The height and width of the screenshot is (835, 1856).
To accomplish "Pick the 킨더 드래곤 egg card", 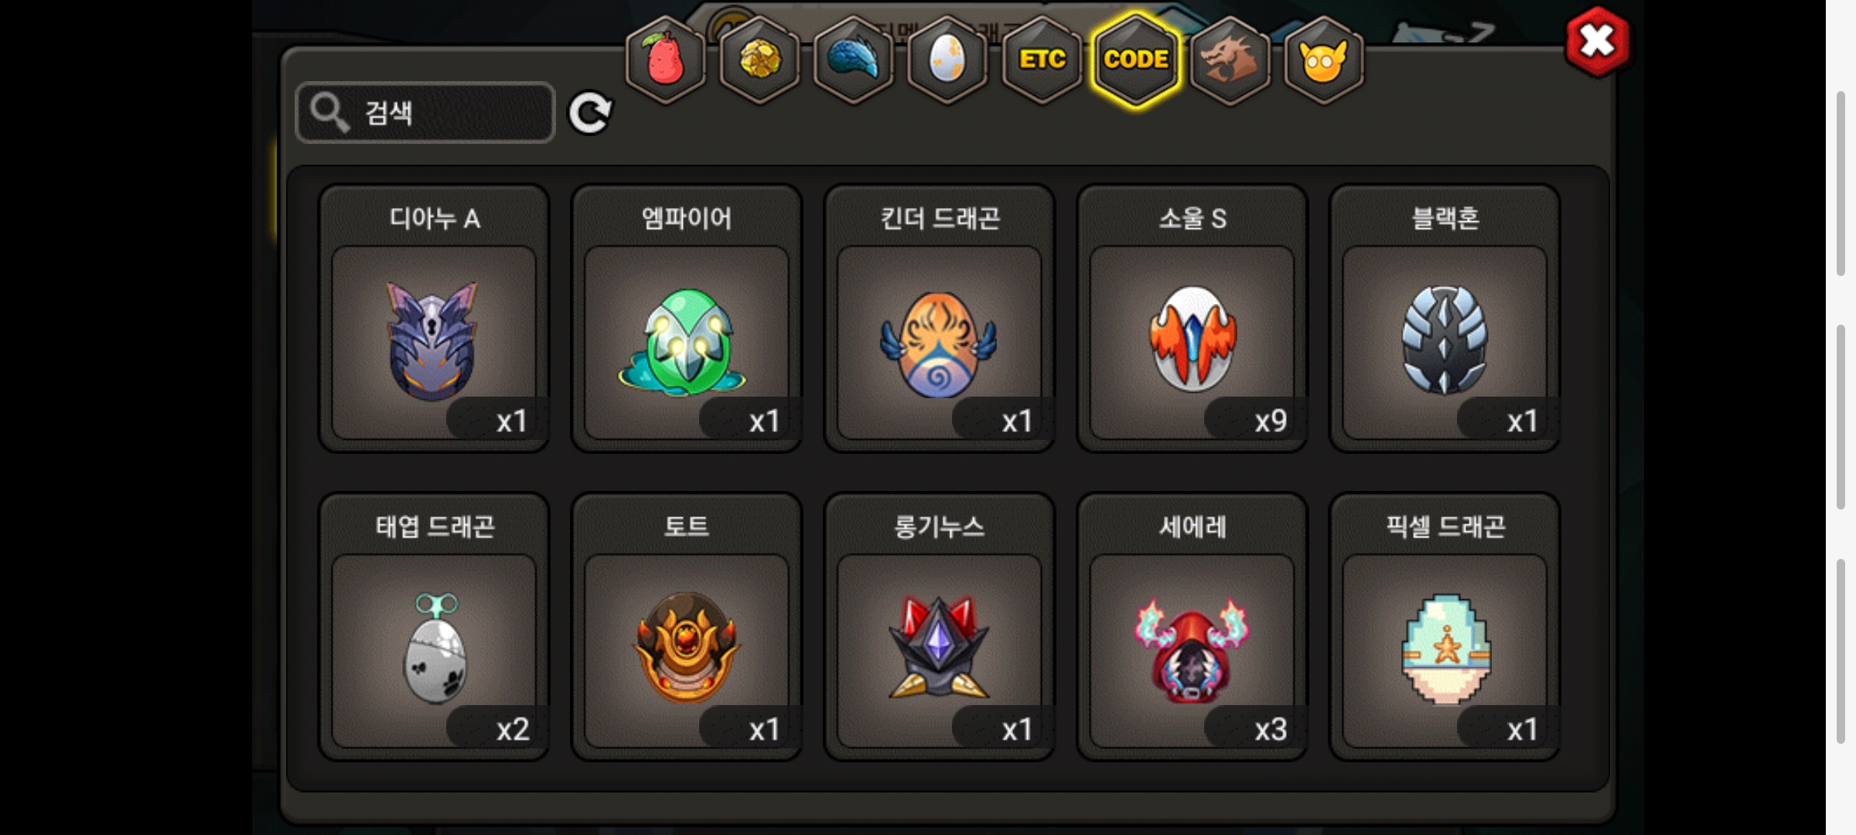I will 940,319.
